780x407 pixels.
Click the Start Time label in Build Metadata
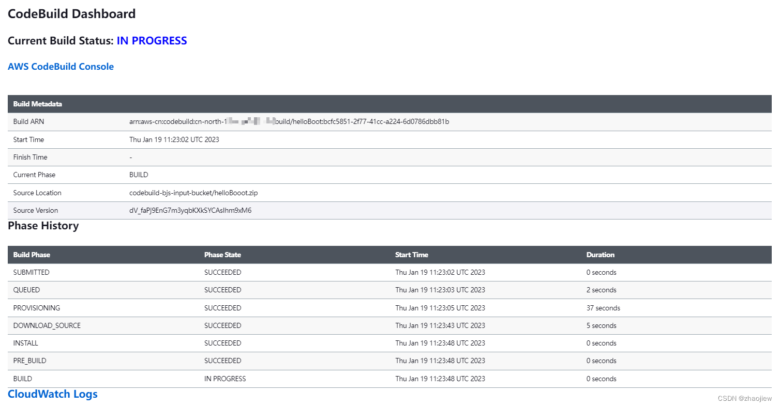pos(28,139)
